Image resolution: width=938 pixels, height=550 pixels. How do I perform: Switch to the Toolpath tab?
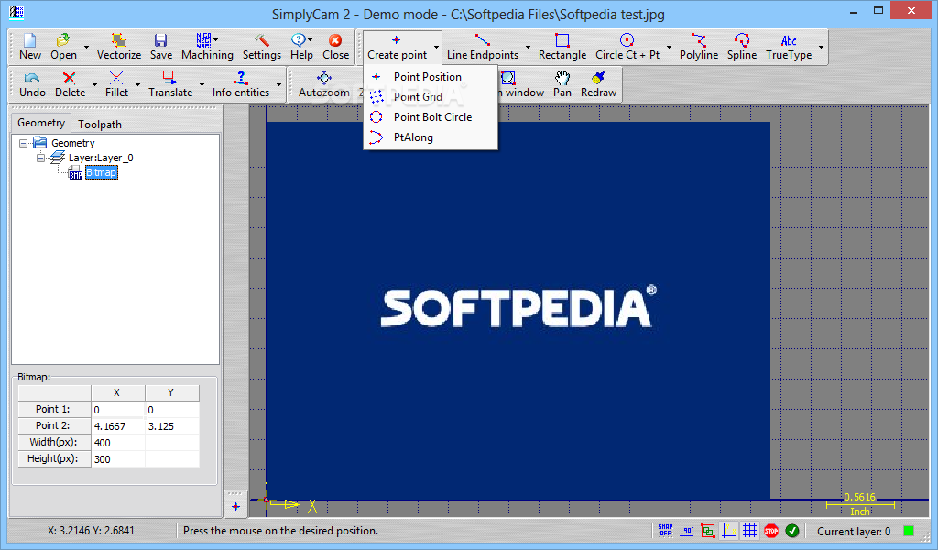(100, 125)
